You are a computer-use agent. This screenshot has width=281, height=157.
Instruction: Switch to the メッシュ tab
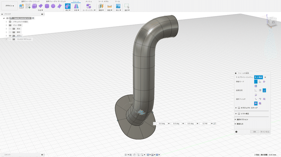tap(89, 1)
